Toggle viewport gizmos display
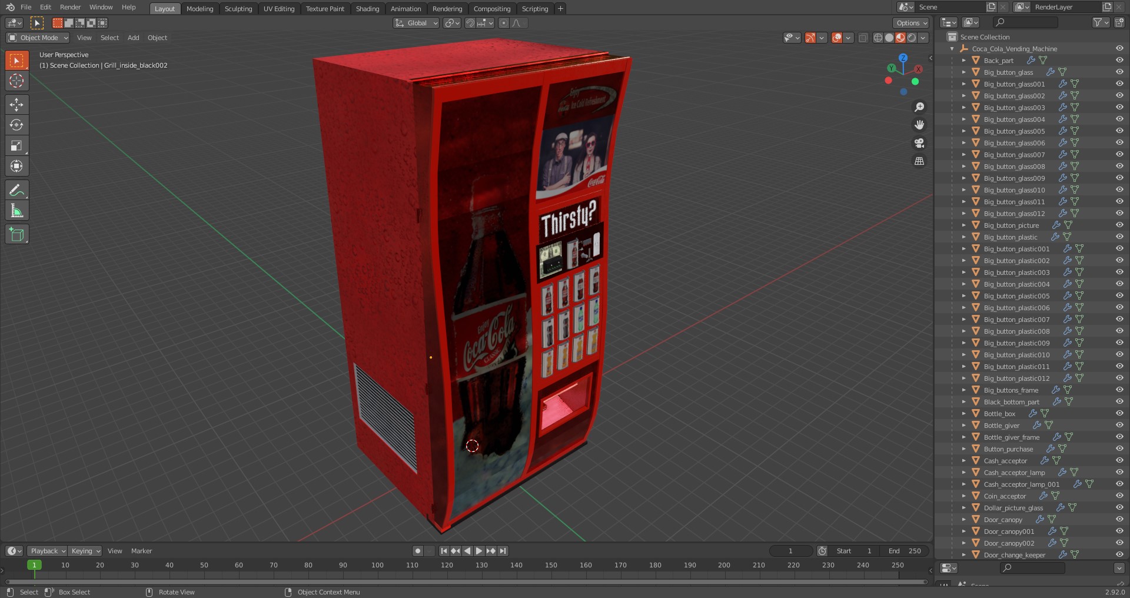 point(810,38)
